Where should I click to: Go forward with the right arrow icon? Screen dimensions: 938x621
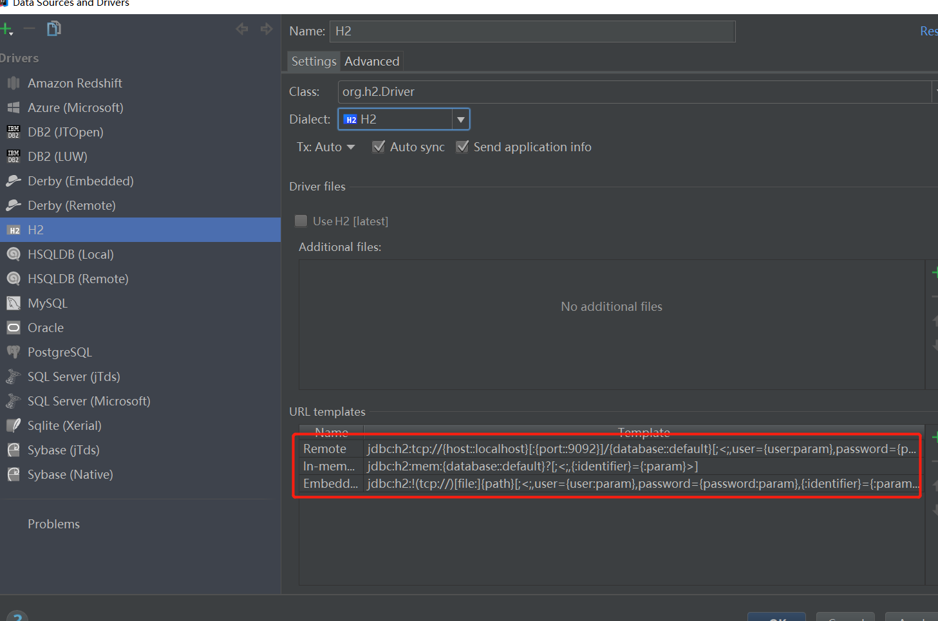pos(266,28)
